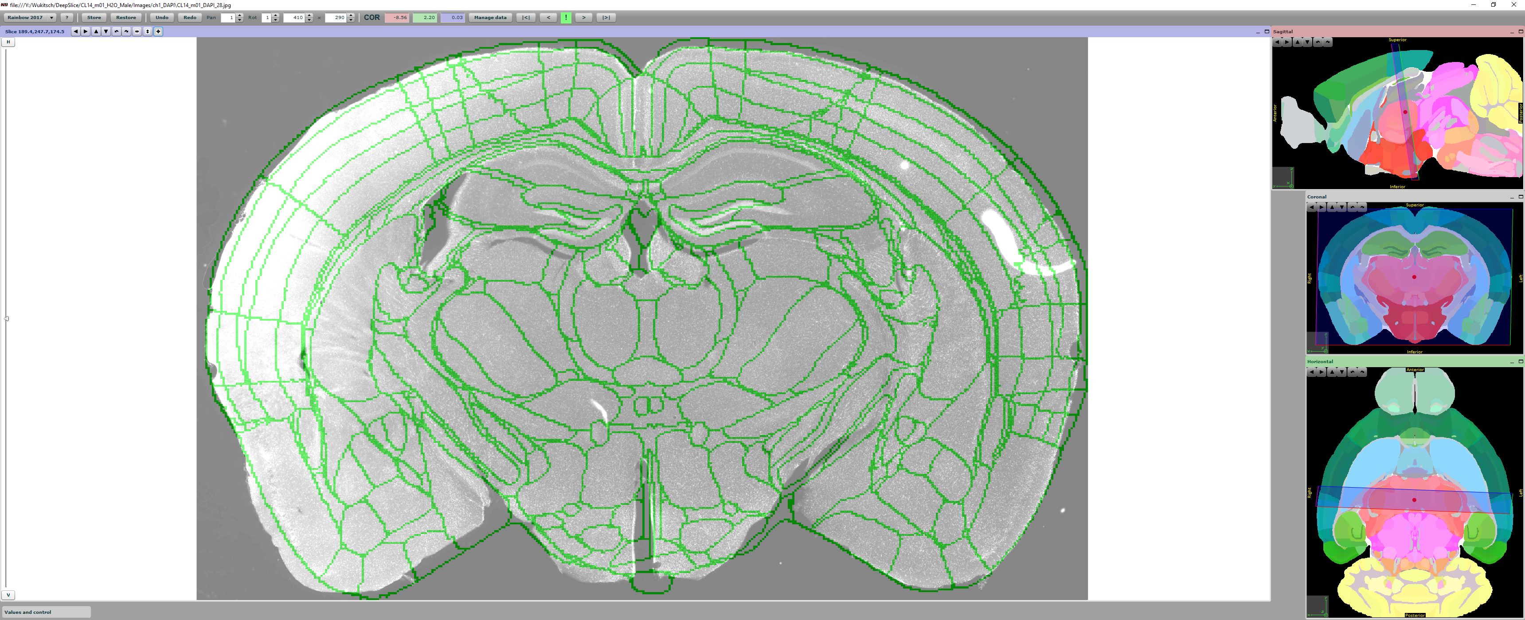The image size is (1525, 620).
Task: Undo the last alignment change
Action: tap(162, 18)
